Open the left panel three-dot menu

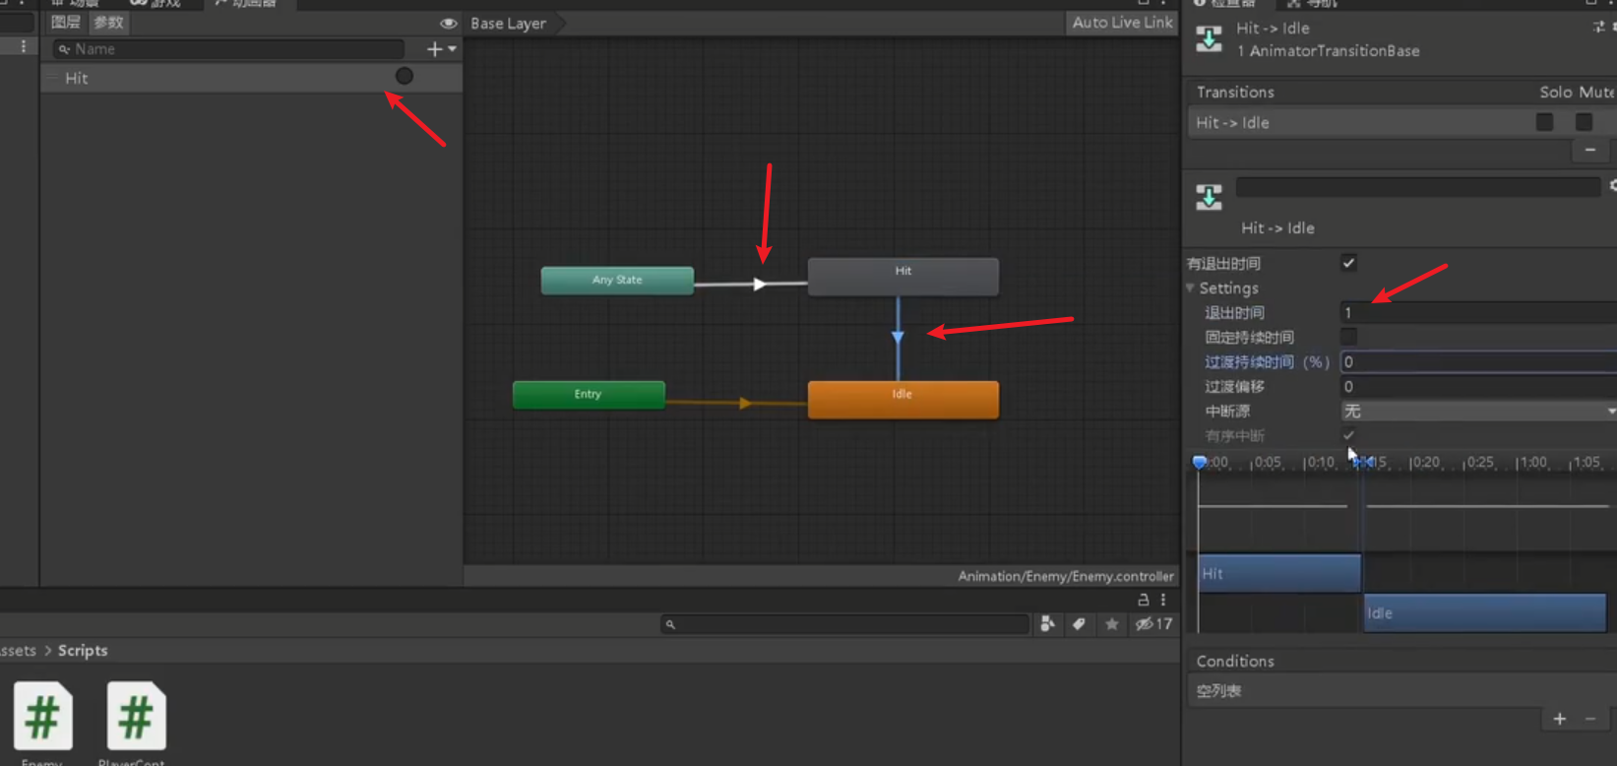(x=23, y=46)
